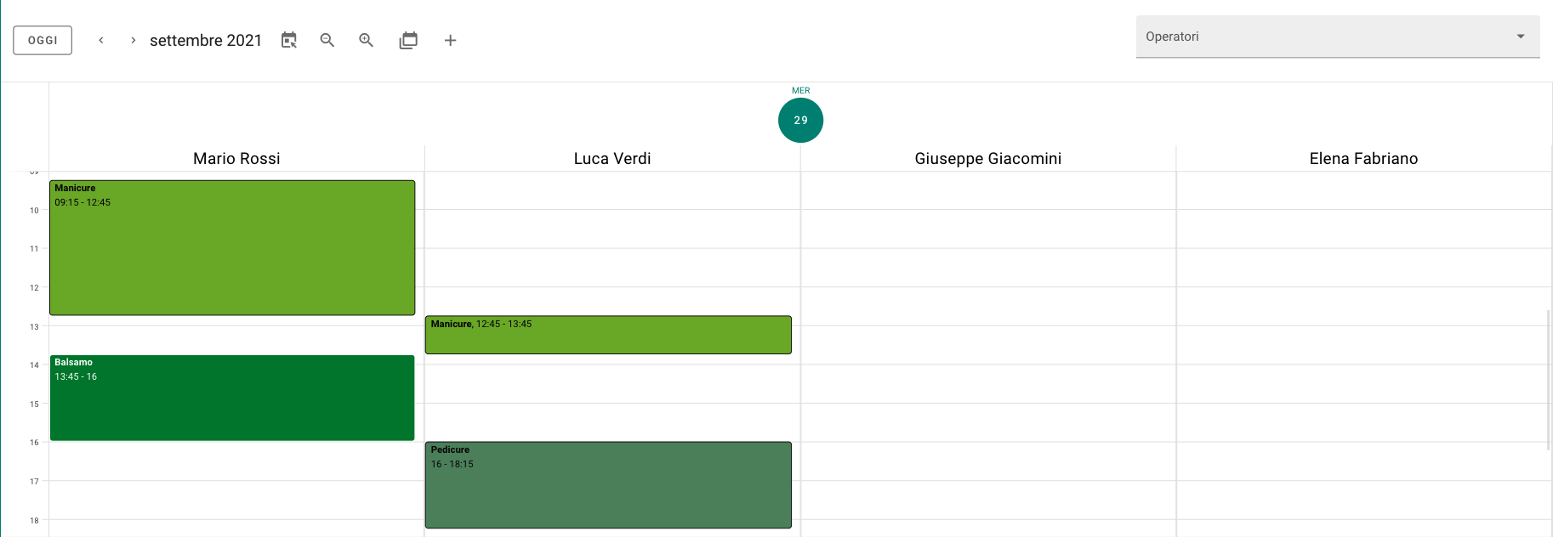Go to the previous period with left chevron
Viewport: 1553px width, 537px height.
pos(101,40)
